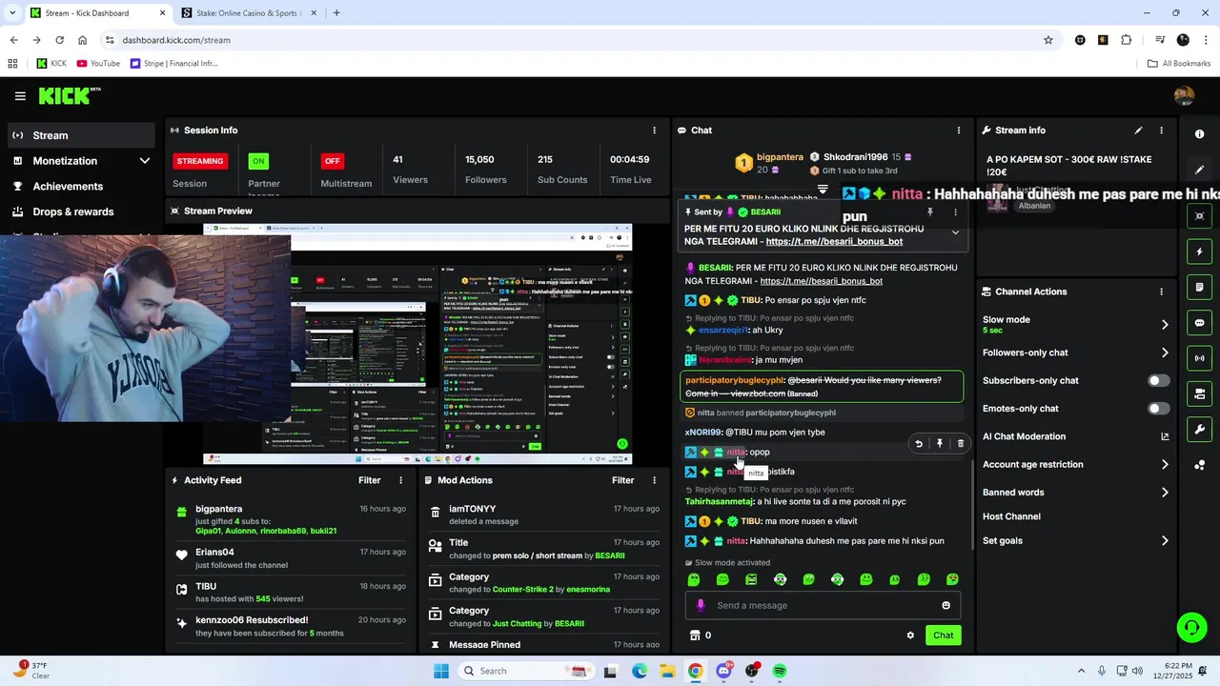Edit stream info with pencil icon in panel header
This screenshot has height=686, width=1220.
1138,131
